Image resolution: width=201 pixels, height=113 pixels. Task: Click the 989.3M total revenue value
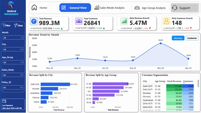[49, 23]
